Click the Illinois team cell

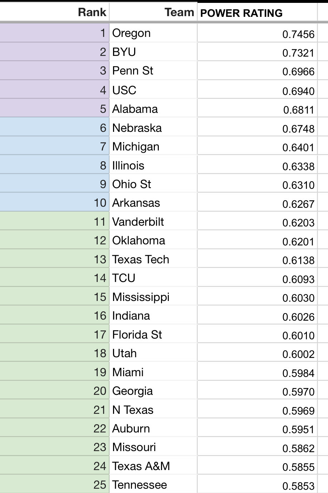tap(153, 165)
